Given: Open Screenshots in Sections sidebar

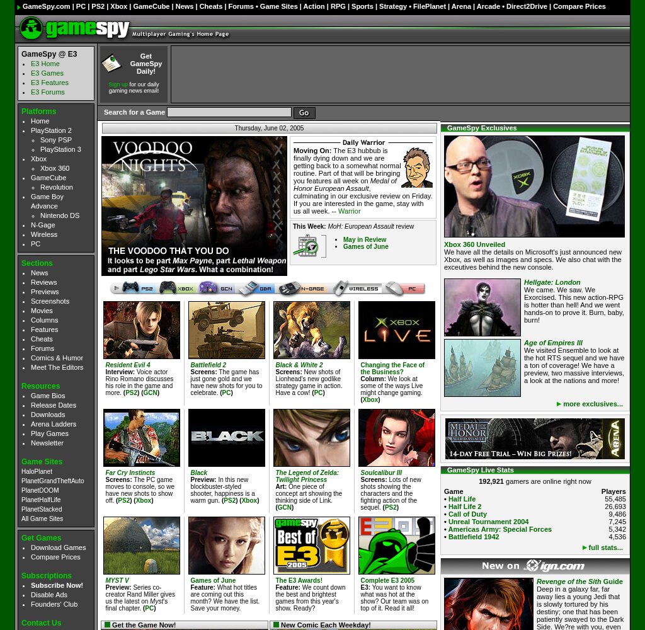Looking at the screenshot, I should click(x=50, y=301).
